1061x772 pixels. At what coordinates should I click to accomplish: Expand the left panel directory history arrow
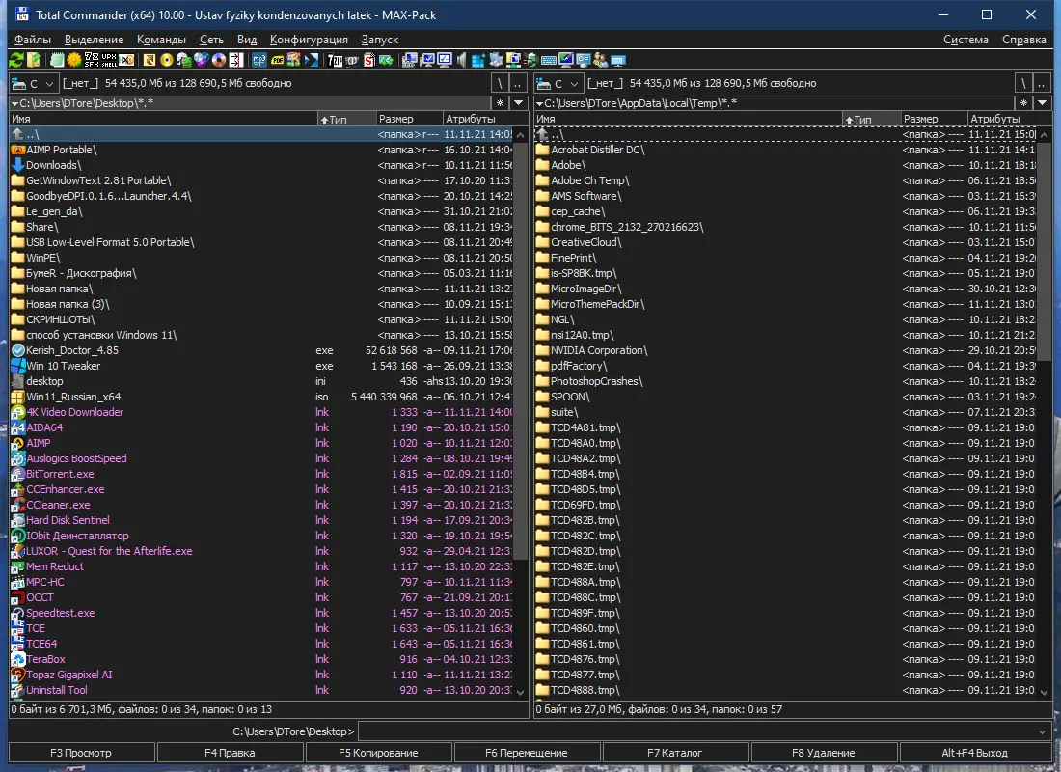click(519, 103)
